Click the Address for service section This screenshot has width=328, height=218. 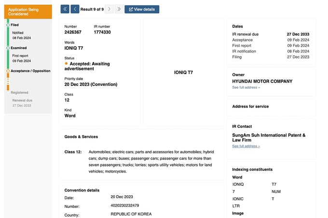click(x=250, y=106)
